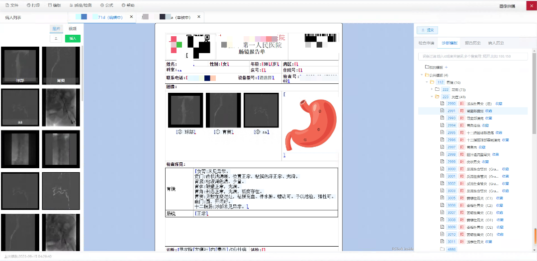The image size is (537, 261).
Task: Focus the template keyword filter input
Action: (473, 57)
